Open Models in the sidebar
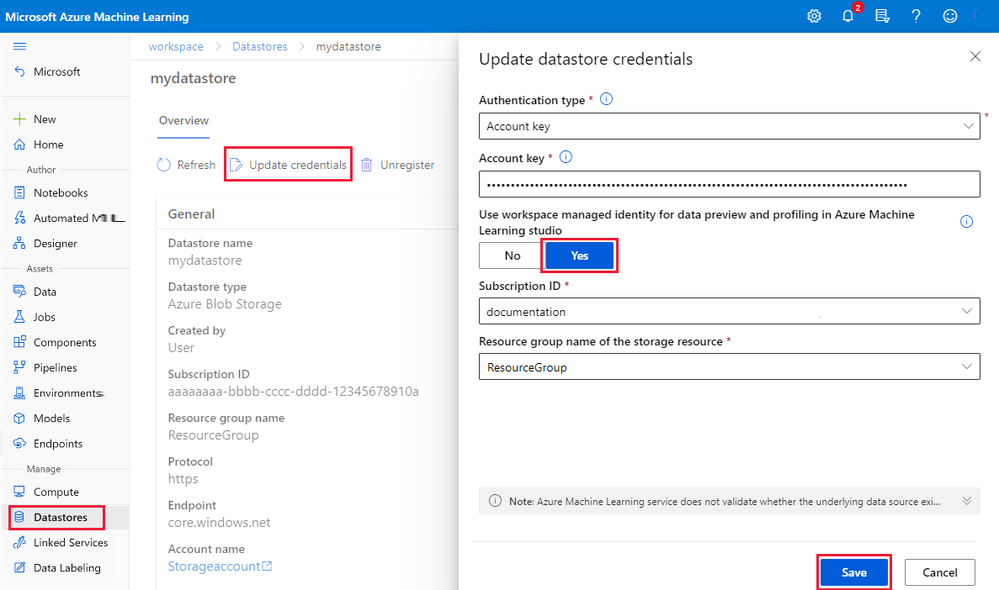Image resolution: width=999 pixels, height=590 pixels. [51, 419]
